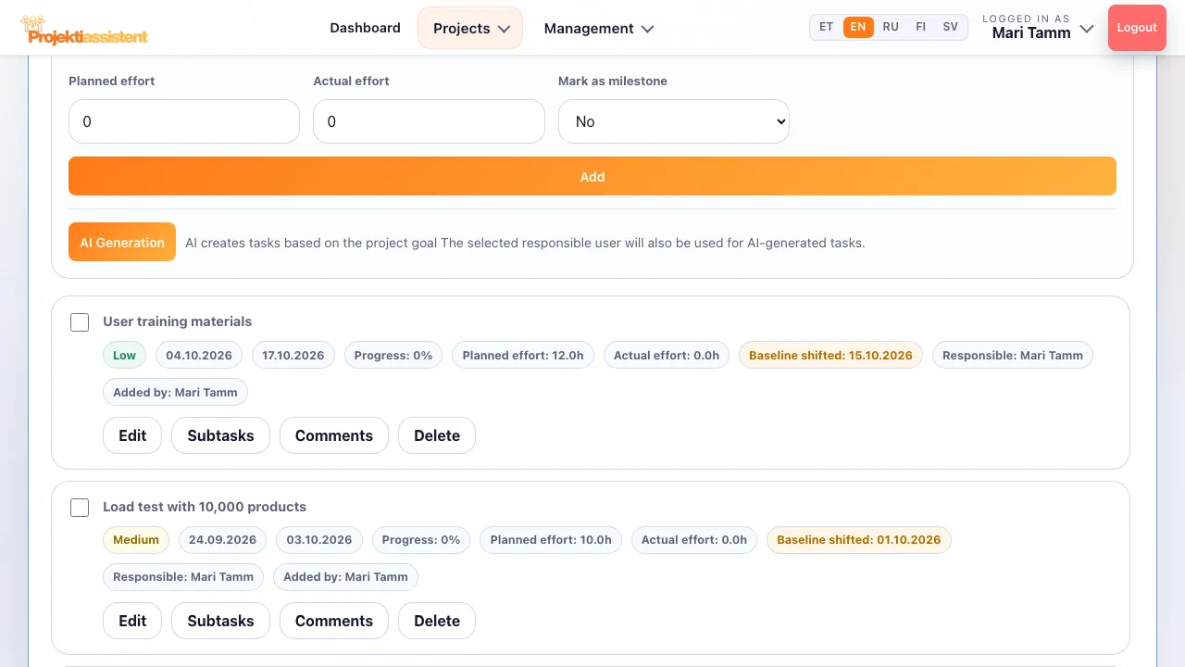Viewport: 1185px width, 667px height.
Task: Click the Load test with 10,000 products title
Action: tap(205, 507)
